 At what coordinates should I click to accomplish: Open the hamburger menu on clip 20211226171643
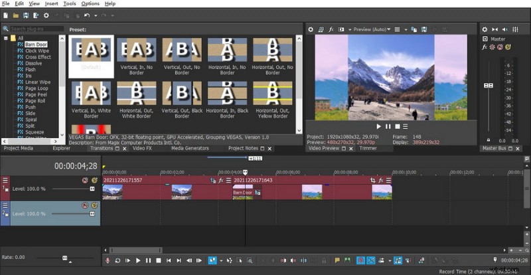click(x=388, y=181)
